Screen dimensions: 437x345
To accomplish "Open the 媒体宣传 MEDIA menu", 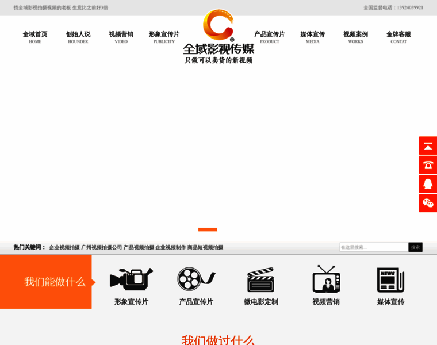I will click(x=313, y=37).
